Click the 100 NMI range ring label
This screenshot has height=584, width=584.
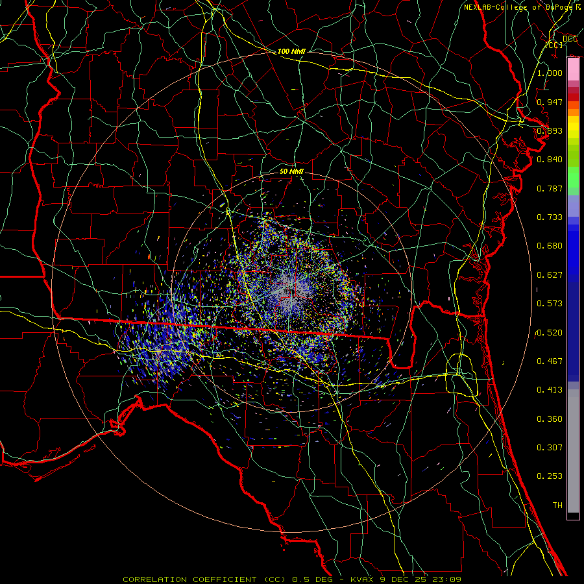[x=291, y=51]
